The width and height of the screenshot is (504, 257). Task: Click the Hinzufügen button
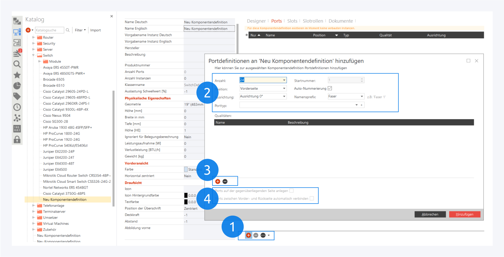[x=465, y=214]
